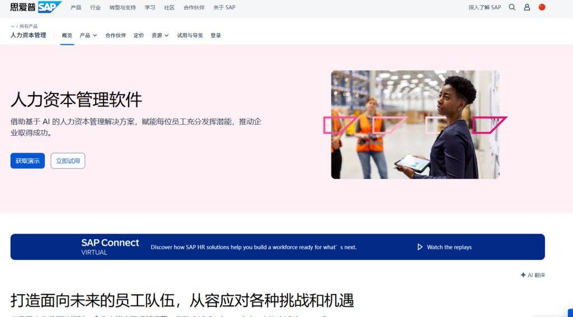The height and width of the screenshot is (317, 573).
Task: Follow the 深入了解 SAP link
Action: (x=485, y=7)
